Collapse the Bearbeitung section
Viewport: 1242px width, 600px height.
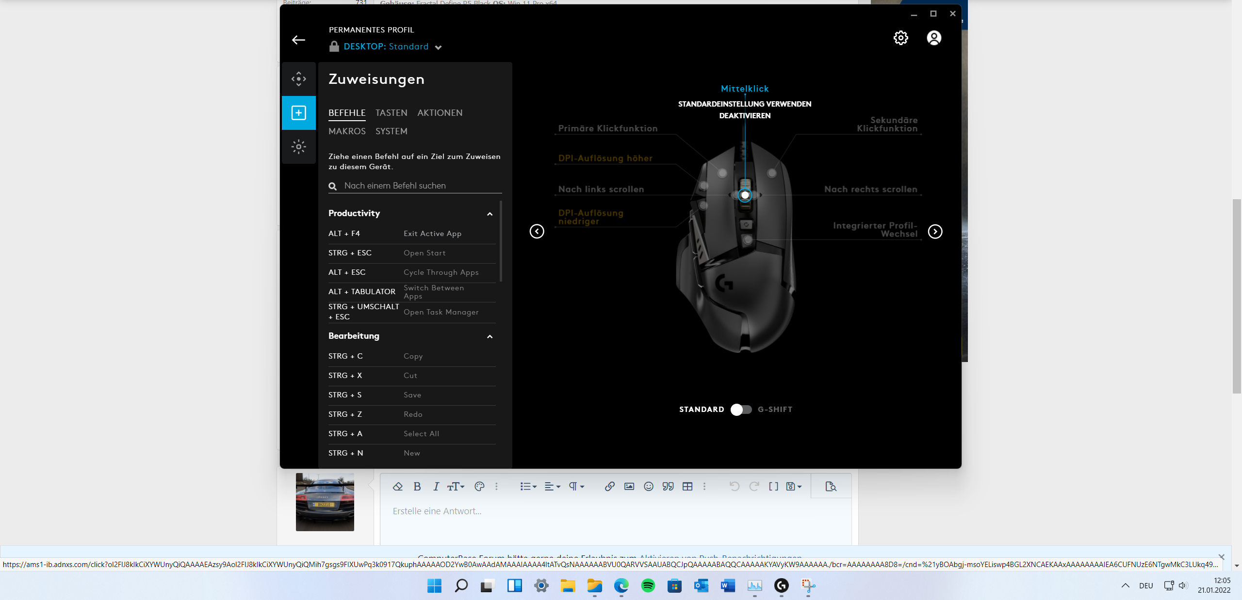pos(490,336)
